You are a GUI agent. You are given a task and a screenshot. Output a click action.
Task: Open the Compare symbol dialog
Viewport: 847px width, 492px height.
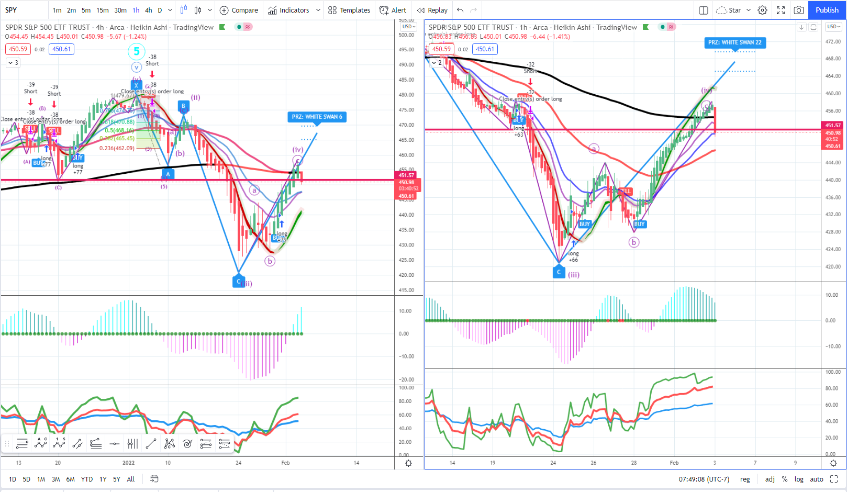click(239, 10)
